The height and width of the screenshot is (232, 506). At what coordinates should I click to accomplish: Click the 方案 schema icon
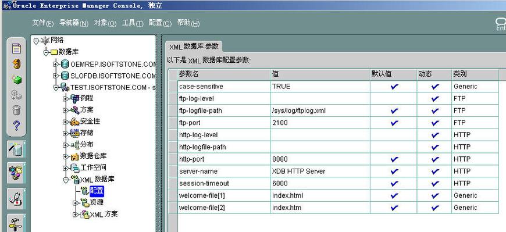coord(75,110)
